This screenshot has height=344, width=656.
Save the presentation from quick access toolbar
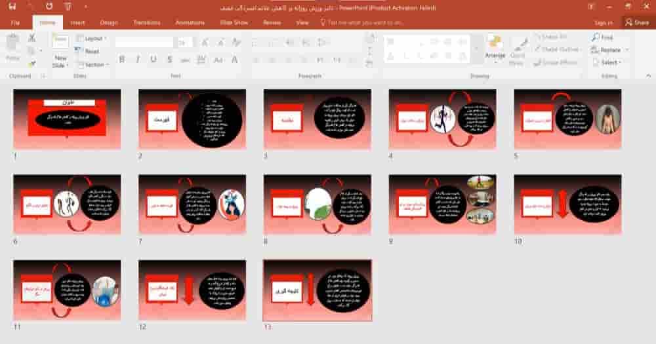[x=12, y=7]
